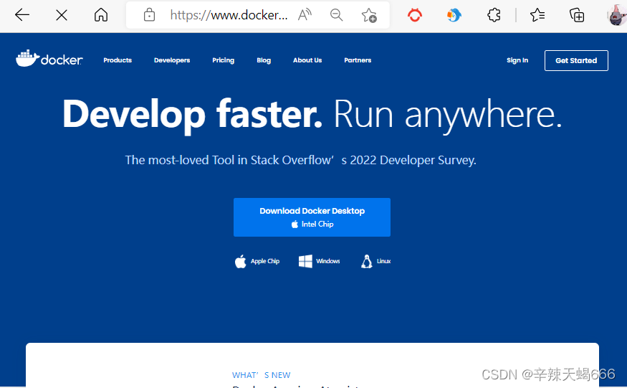
Task: Click the zoom out magnifier icon
Action: coord(336,15)
